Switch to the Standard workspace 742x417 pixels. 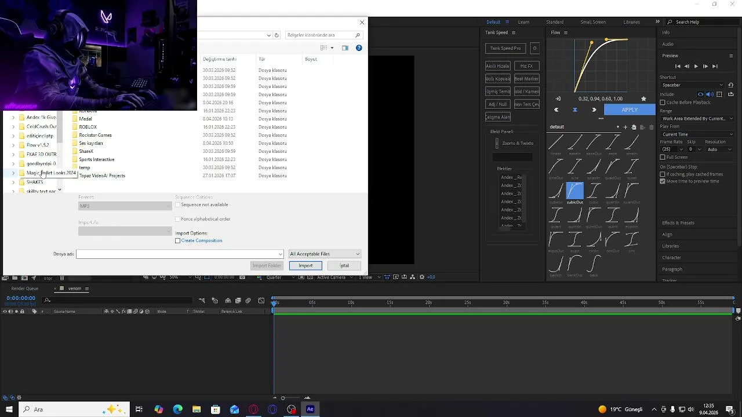[555, 22]
